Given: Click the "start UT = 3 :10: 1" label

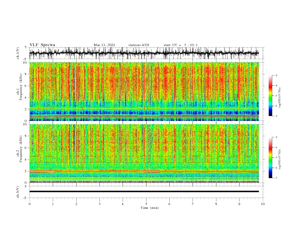Looking at the screenshot, I should pyautogui.click(x=181, y=45).
